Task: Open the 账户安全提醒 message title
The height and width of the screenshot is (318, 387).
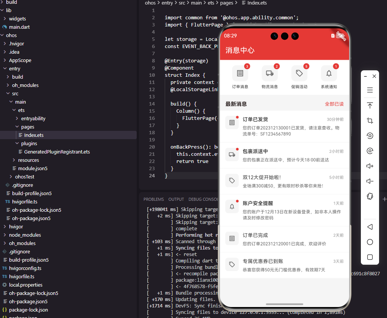Action: [x=257, y=203]
